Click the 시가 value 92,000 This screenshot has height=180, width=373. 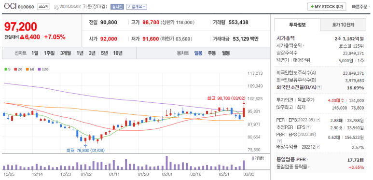pos(109,39)
